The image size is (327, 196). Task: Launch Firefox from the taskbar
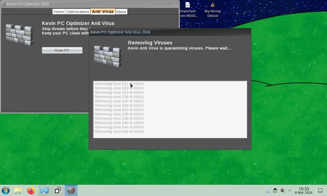pyautogui.click(x=31, y=190)
